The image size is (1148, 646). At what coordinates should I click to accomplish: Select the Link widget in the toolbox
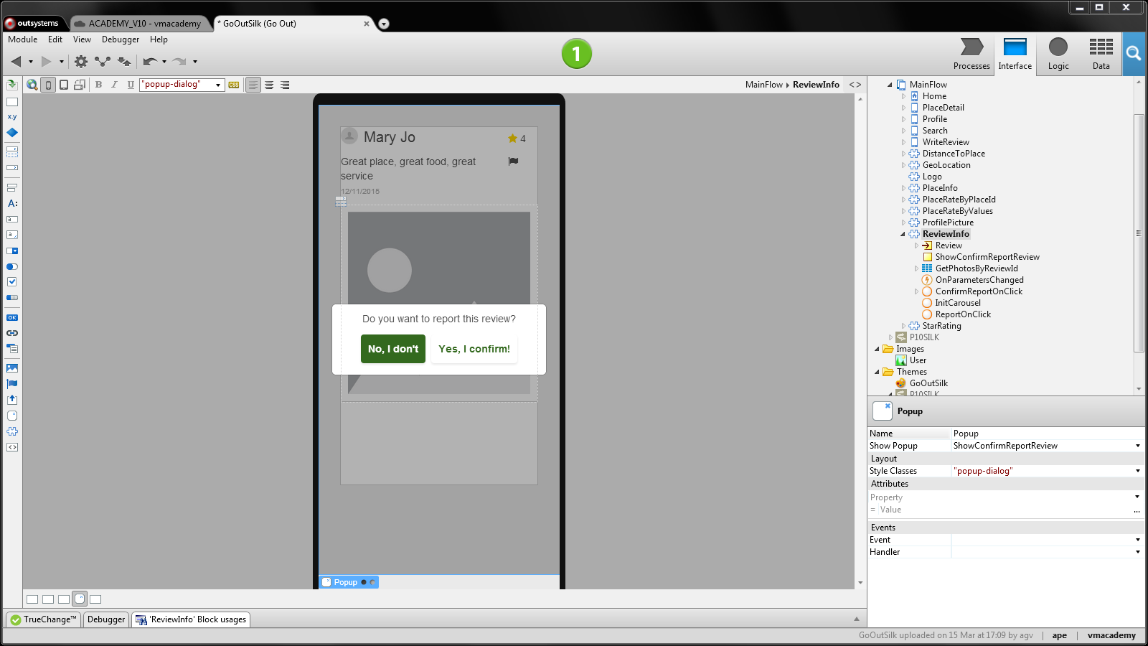(11, 332)
